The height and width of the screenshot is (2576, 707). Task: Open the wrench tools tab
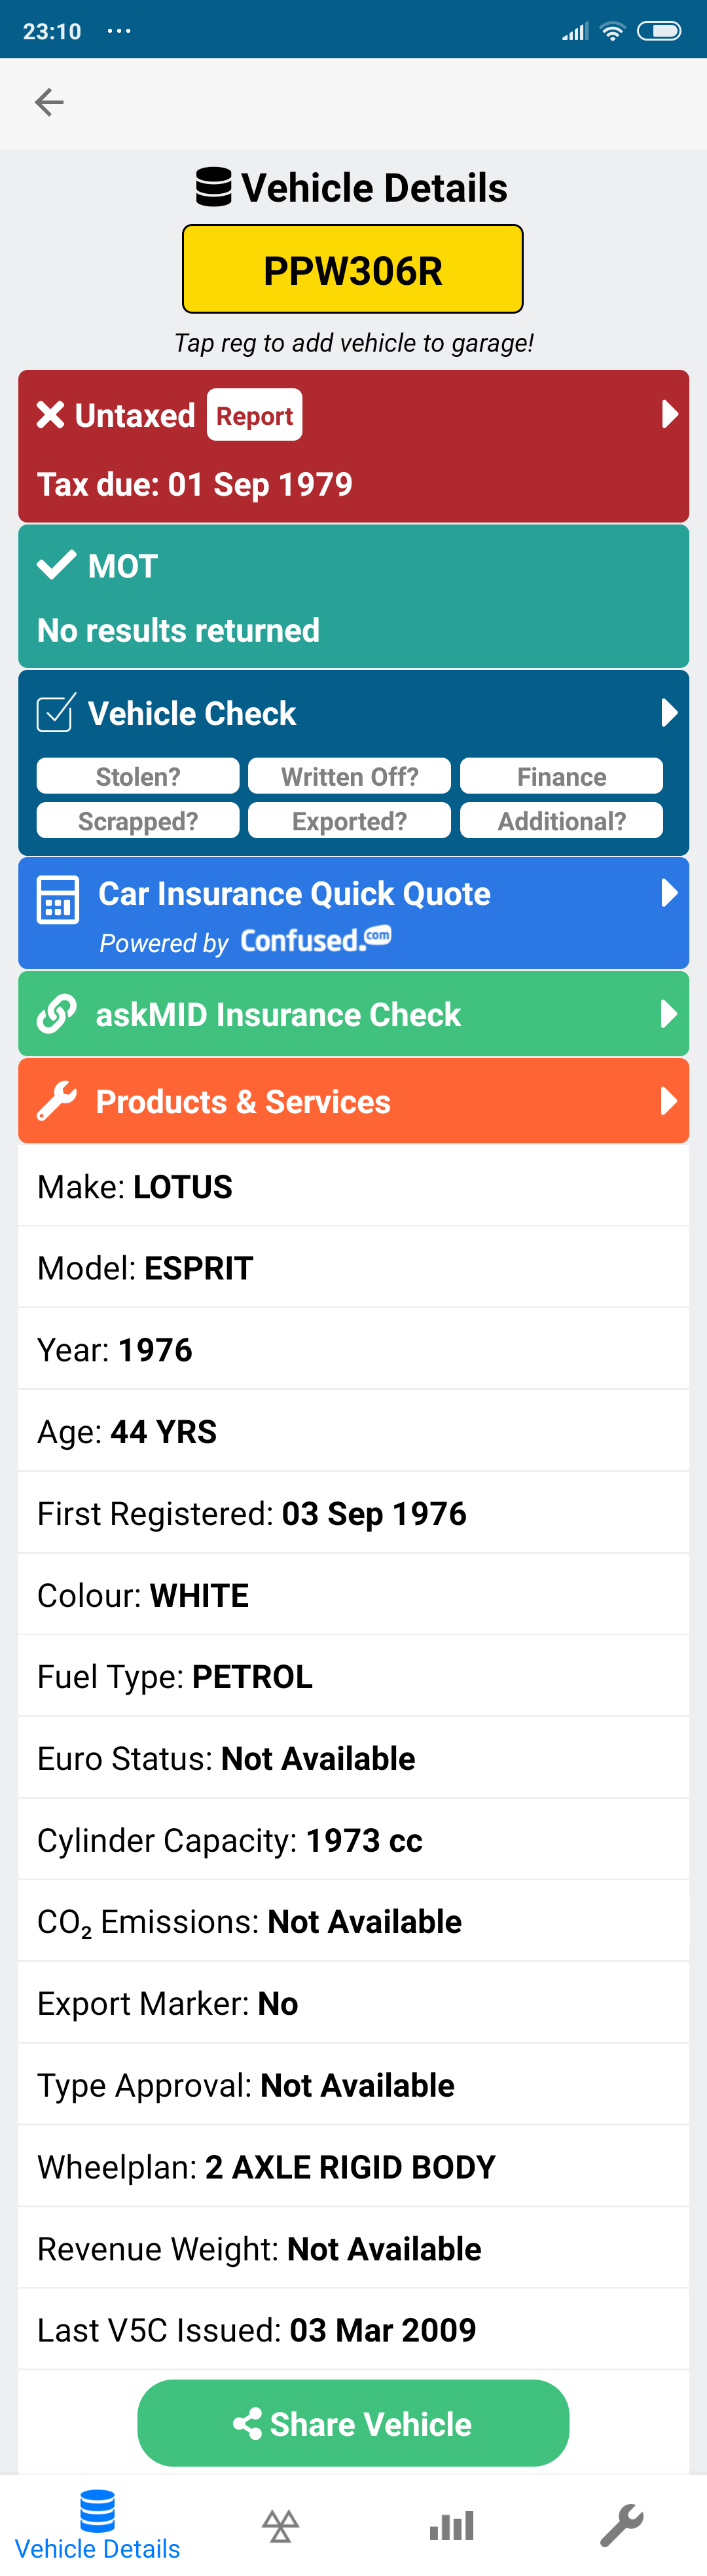point(621,2526)
